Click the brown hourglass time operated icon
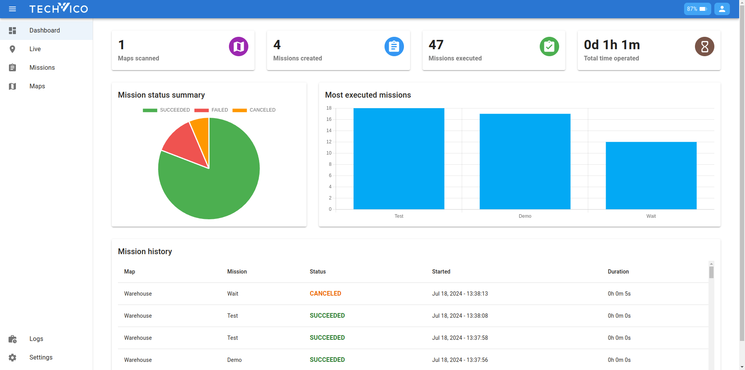Viewport: 745px width, 370px height. (704, 46)
